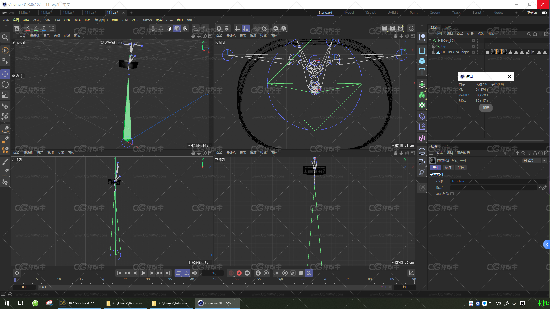Toggle layer checkbox for hip object
This screenshot has height=309, width=550.
click(x=474, y=46)
